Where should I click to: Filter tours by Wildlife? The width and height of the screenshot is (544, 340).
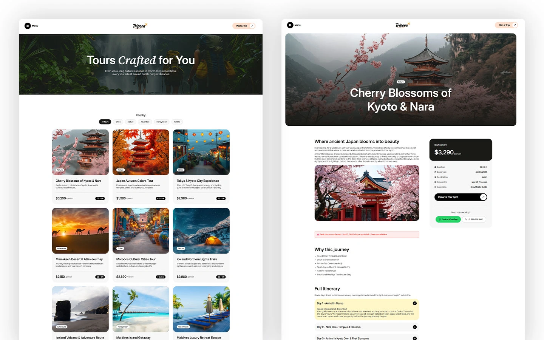177,122
